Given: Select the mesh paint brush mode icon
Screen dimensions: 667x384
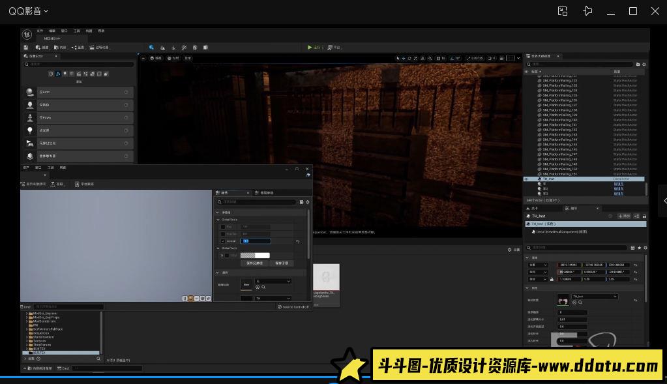Looking at the screenshot, I should click(184, 47).
